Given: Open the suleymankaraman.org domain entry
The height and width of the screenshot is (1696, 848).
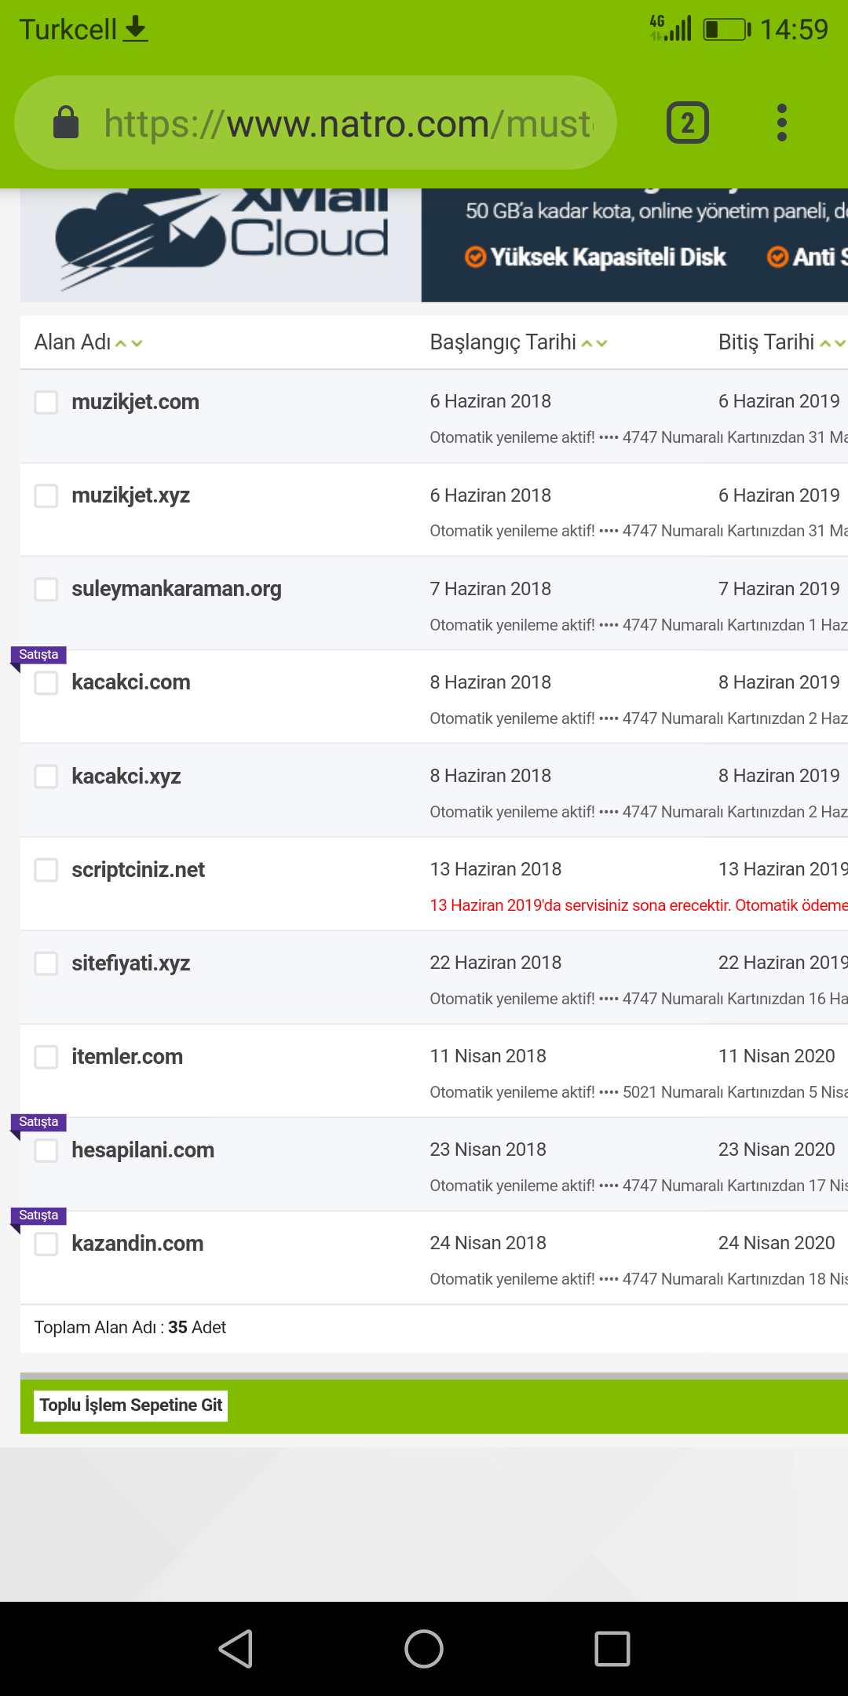Looking at the screenshot, I should coord(177,589).
